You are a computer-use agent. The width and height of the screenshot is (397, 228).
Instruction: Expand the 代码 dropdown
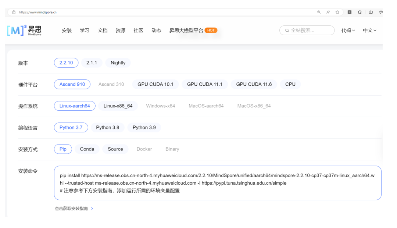coord(348,31)
